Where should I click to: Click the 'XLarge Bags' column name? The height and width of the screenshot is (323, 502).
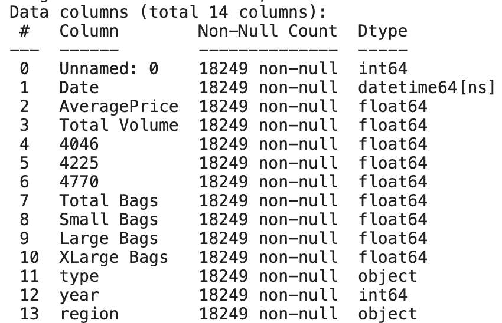coord(113,258)
